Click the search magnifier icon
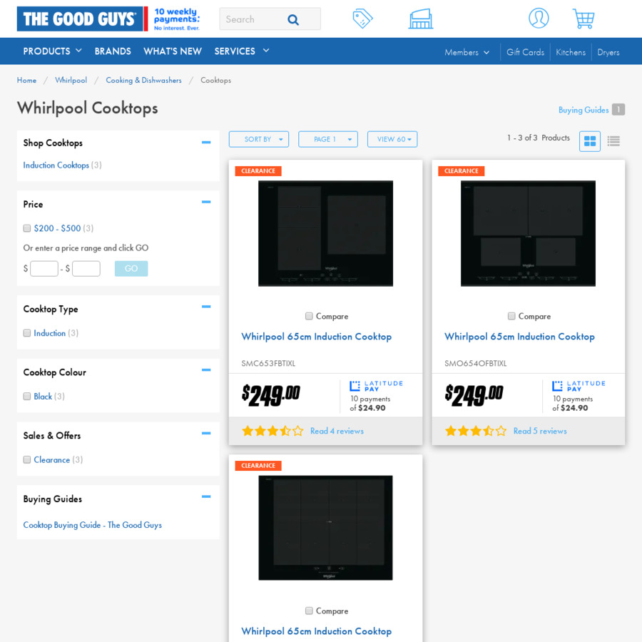The image size is (642, 642). click(x=292, y=19)
